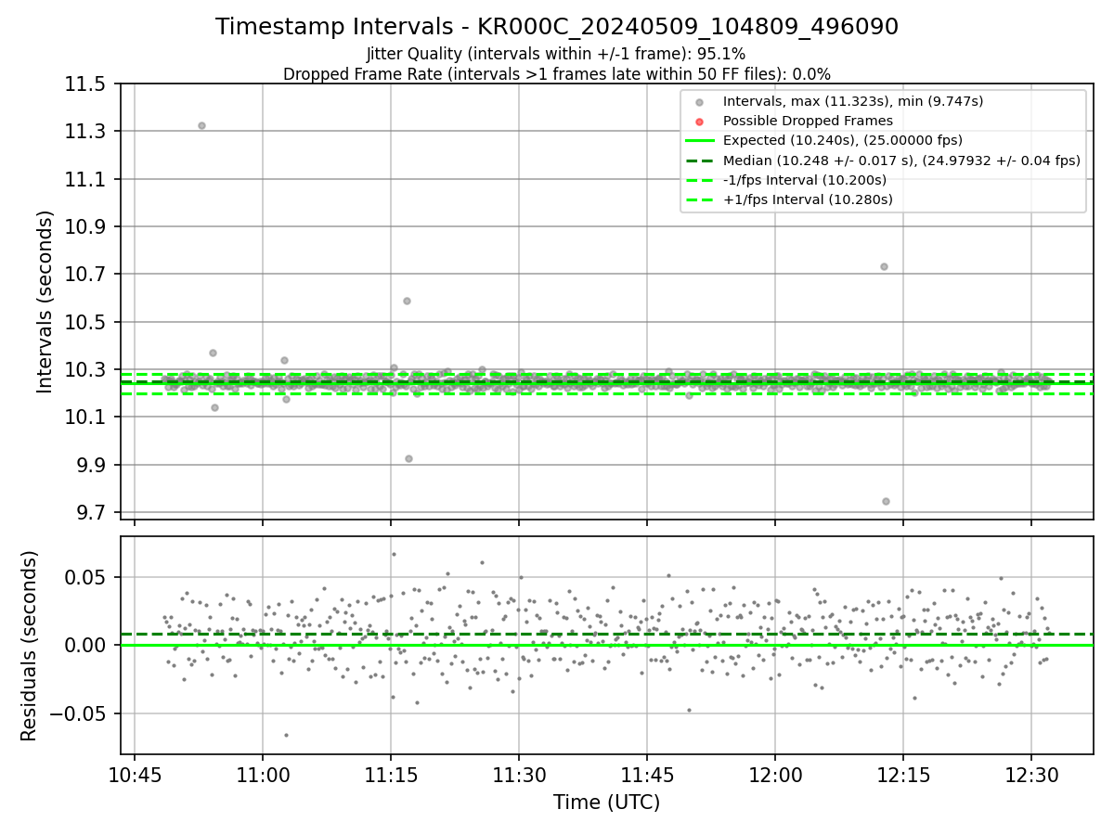The width and height of the screenshot is (1114, 835).
Task: Select legend entry '+1/fps Interval (10.280s)'
Action: coord(808,199)
